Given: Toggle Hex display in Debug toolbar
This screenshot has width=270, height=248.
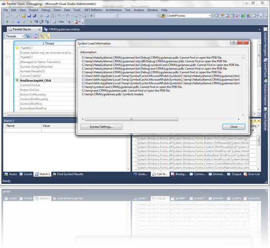Looking at the screenshot, I should click(62, 22).
